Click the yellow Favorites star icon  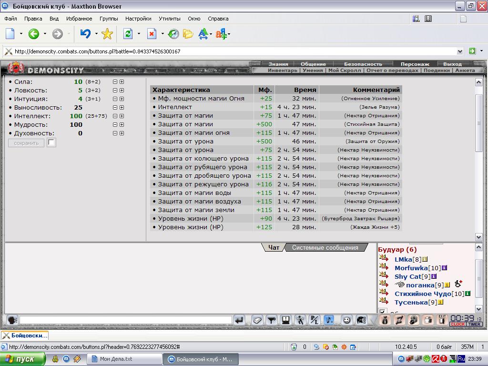point(107,34)
